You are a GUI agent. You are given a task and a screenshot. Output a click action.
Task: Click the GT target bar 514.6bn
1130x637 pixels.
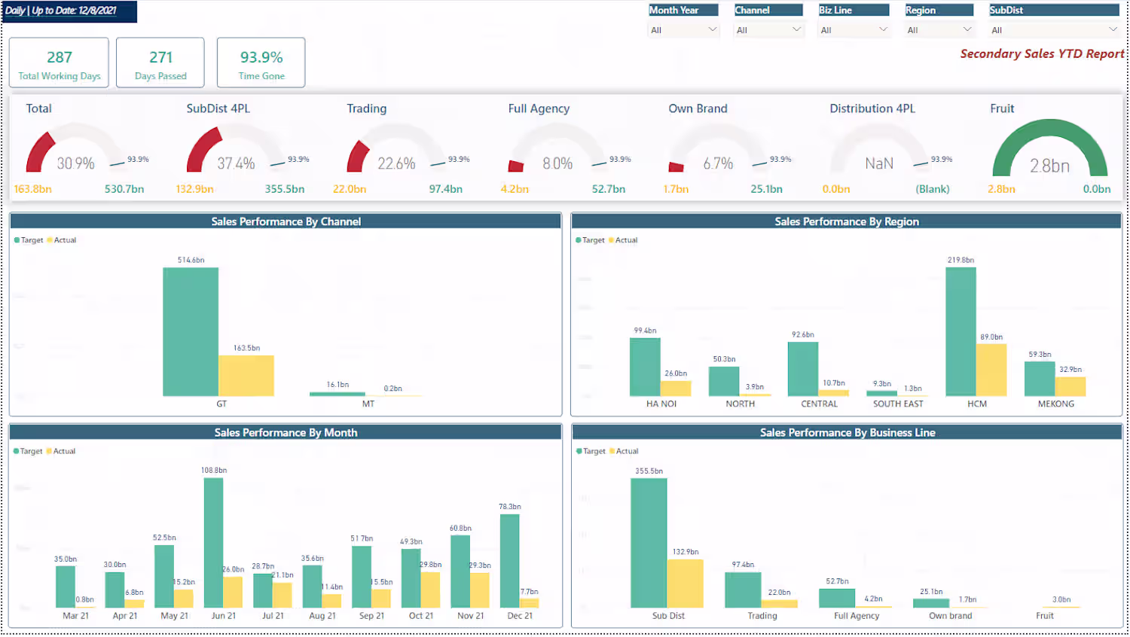tap(191, 331)
